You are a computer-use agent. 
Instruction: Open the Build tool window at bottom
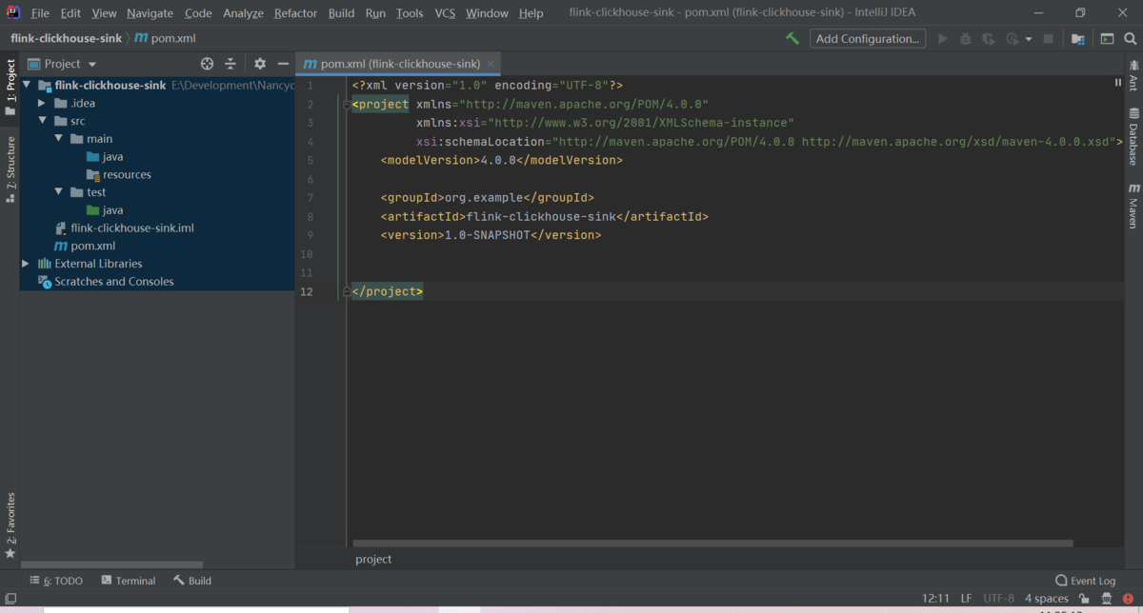click(192, 581)
